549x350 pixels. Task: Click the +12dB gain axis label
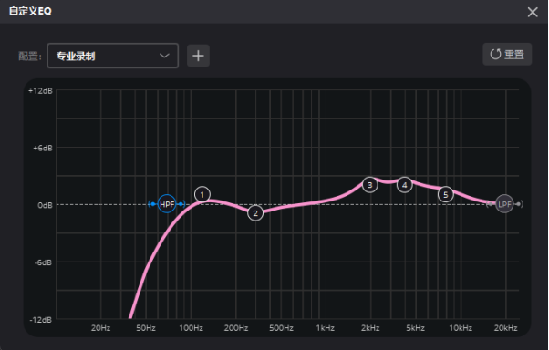[40, 91]
